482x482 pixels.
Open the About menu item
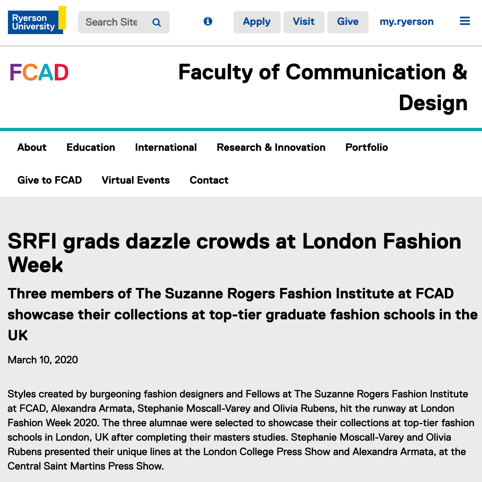click(x=32, y=148)
